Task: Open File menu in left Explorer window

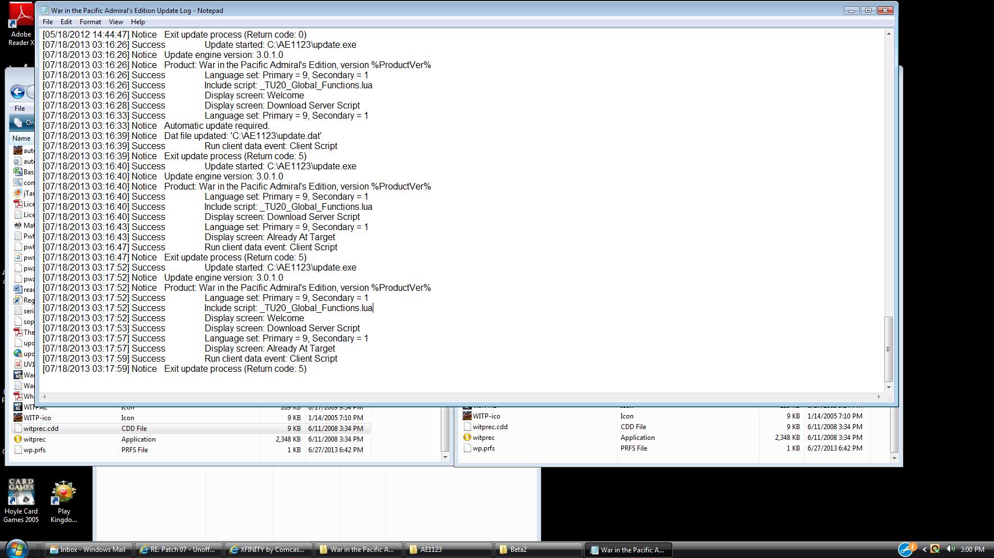Action: 20,108
